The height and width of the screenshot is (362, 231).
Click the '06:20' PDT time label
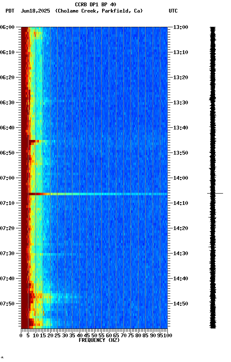7,78
